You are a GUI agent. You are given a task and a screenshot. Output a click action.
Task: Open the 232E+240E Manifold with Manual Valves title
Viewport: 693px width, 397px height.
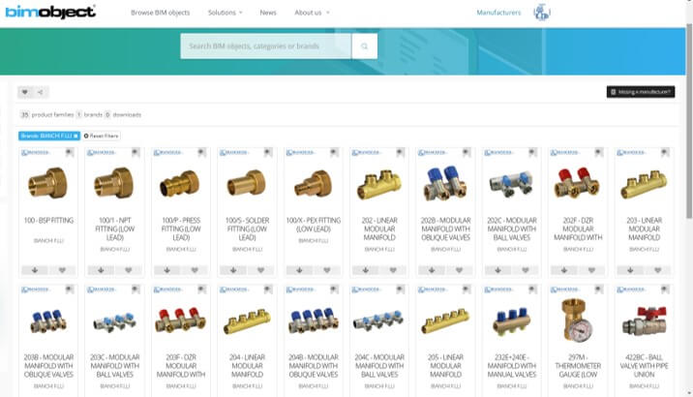click(x=512, y=366)
